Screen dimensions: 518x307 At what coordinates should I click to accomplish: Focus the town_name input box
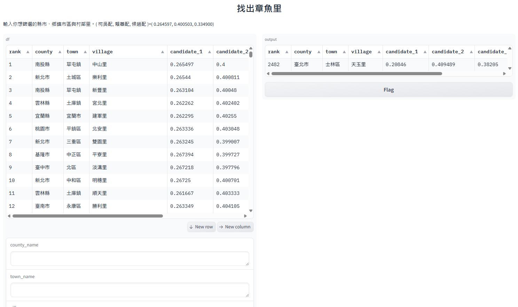tap(129, 290)
